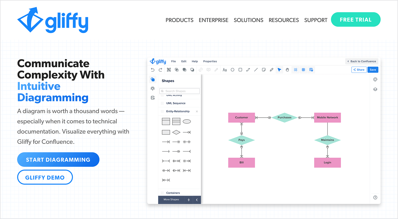Screen dimensions: 398x219
Task: Open the Edit menu
Action: pos(184,61)
